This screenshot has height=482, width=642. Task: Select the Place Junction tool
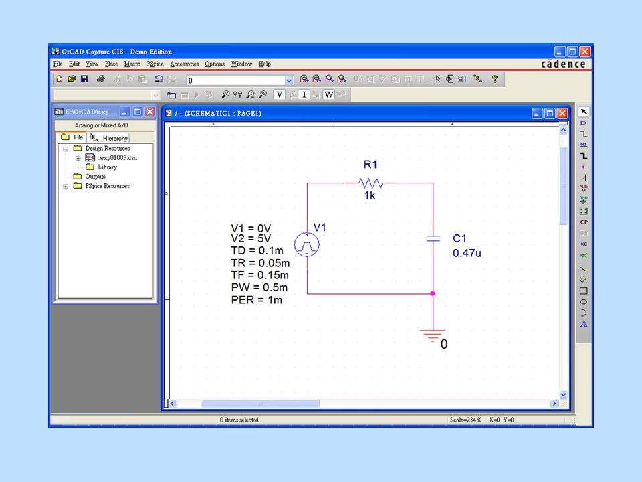pos(583,167)
